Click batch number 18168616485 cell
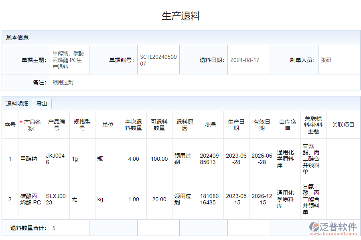 (209, 199)
